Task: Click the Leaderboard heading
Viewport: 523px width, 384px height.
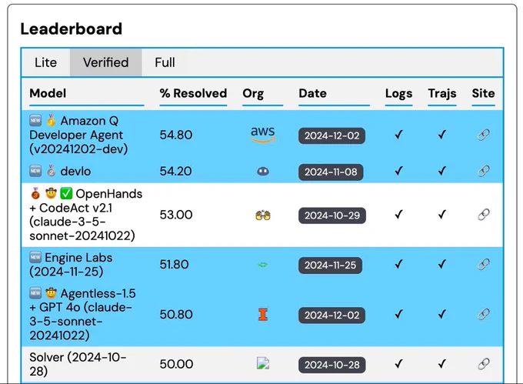Action: pyautogui.click(x=71, y=28)
